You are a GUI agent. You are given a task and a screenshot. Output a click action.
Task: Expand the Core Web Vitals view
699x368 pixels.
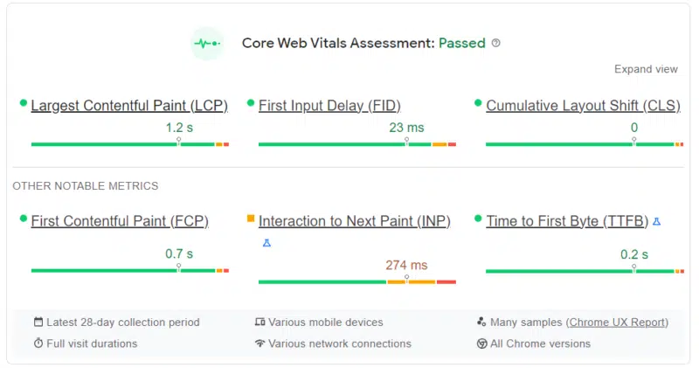click(646, 69)
